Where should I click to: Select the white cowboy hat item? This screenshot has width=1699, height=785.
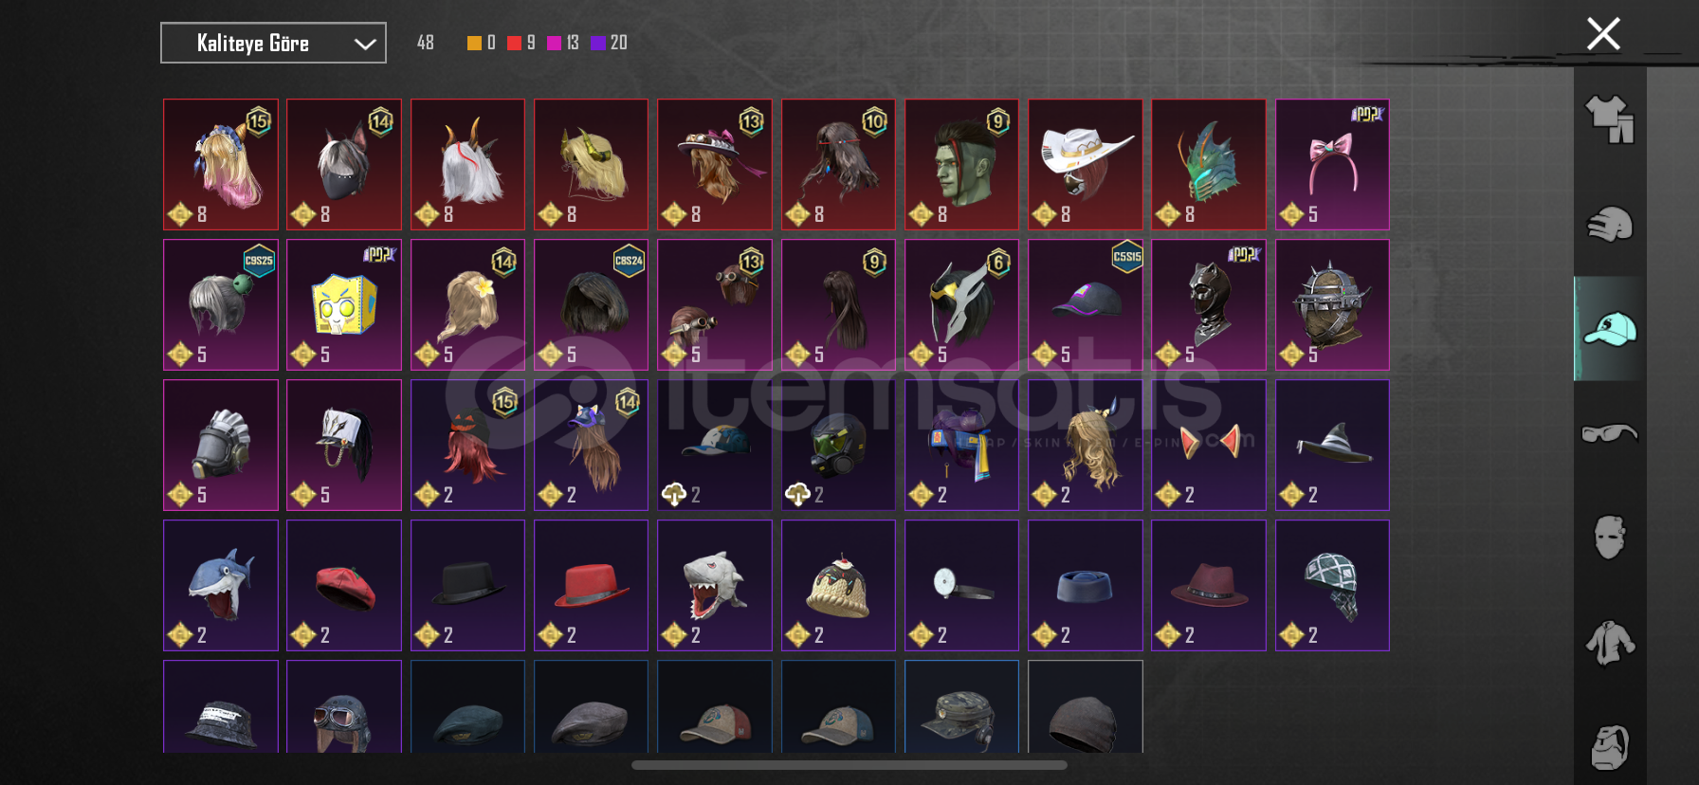(1085, 164)
